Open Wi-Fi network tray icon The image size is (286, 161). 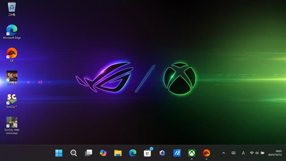click(252, 153)
